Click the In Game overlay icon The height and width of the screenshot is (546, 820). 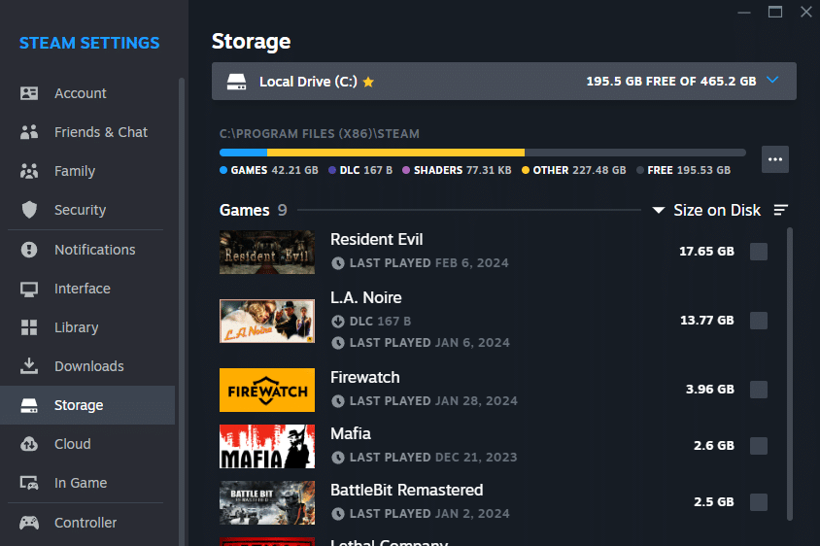[29, 483]
